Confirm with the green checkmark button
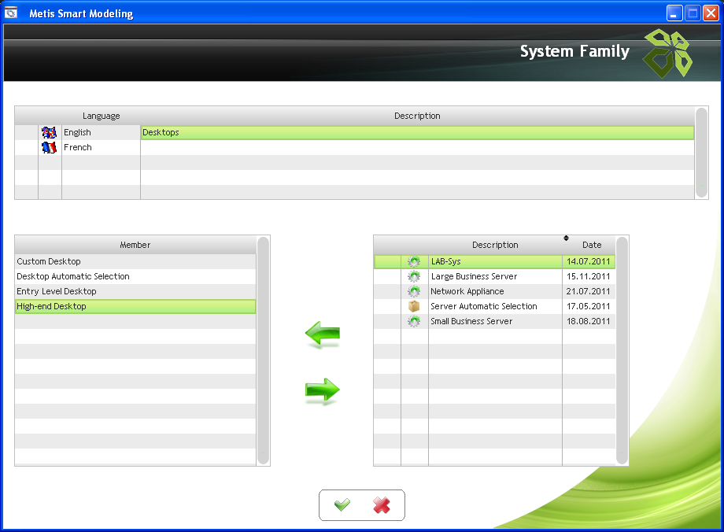724x532 pixels. pos(342,504)
